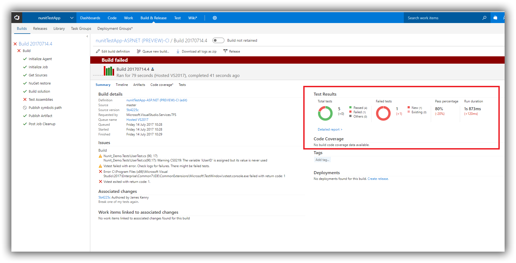
Task: Switch to the Releases tab
Action: click(x=40, y=28)
